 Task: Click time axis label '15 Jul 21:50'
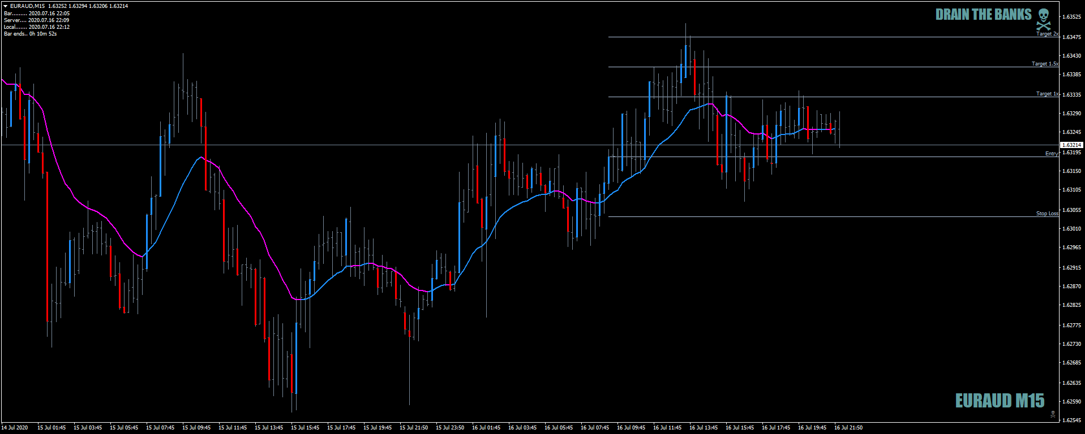pos(414,428)
